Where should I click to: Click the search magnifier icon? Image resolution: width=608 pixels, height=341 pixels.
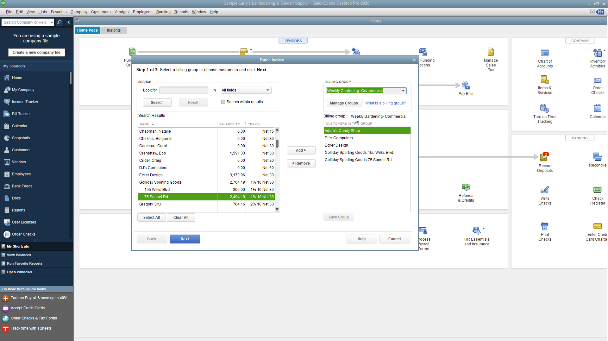click(59, 22)
